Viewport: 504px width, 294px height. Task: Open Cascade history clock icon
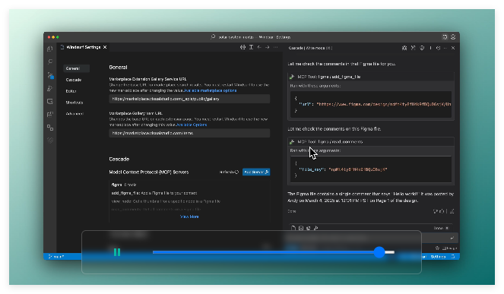[422, 48]
